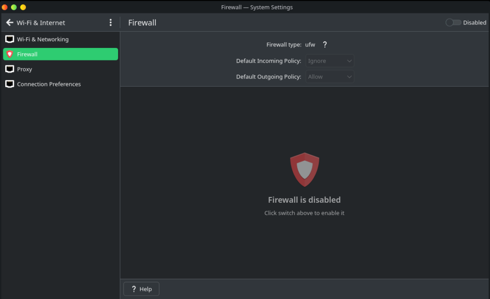The height and width of the screenshot is (299, 490).
Task: Open the three-dot sidebar menu
Action: coord(111,23)
